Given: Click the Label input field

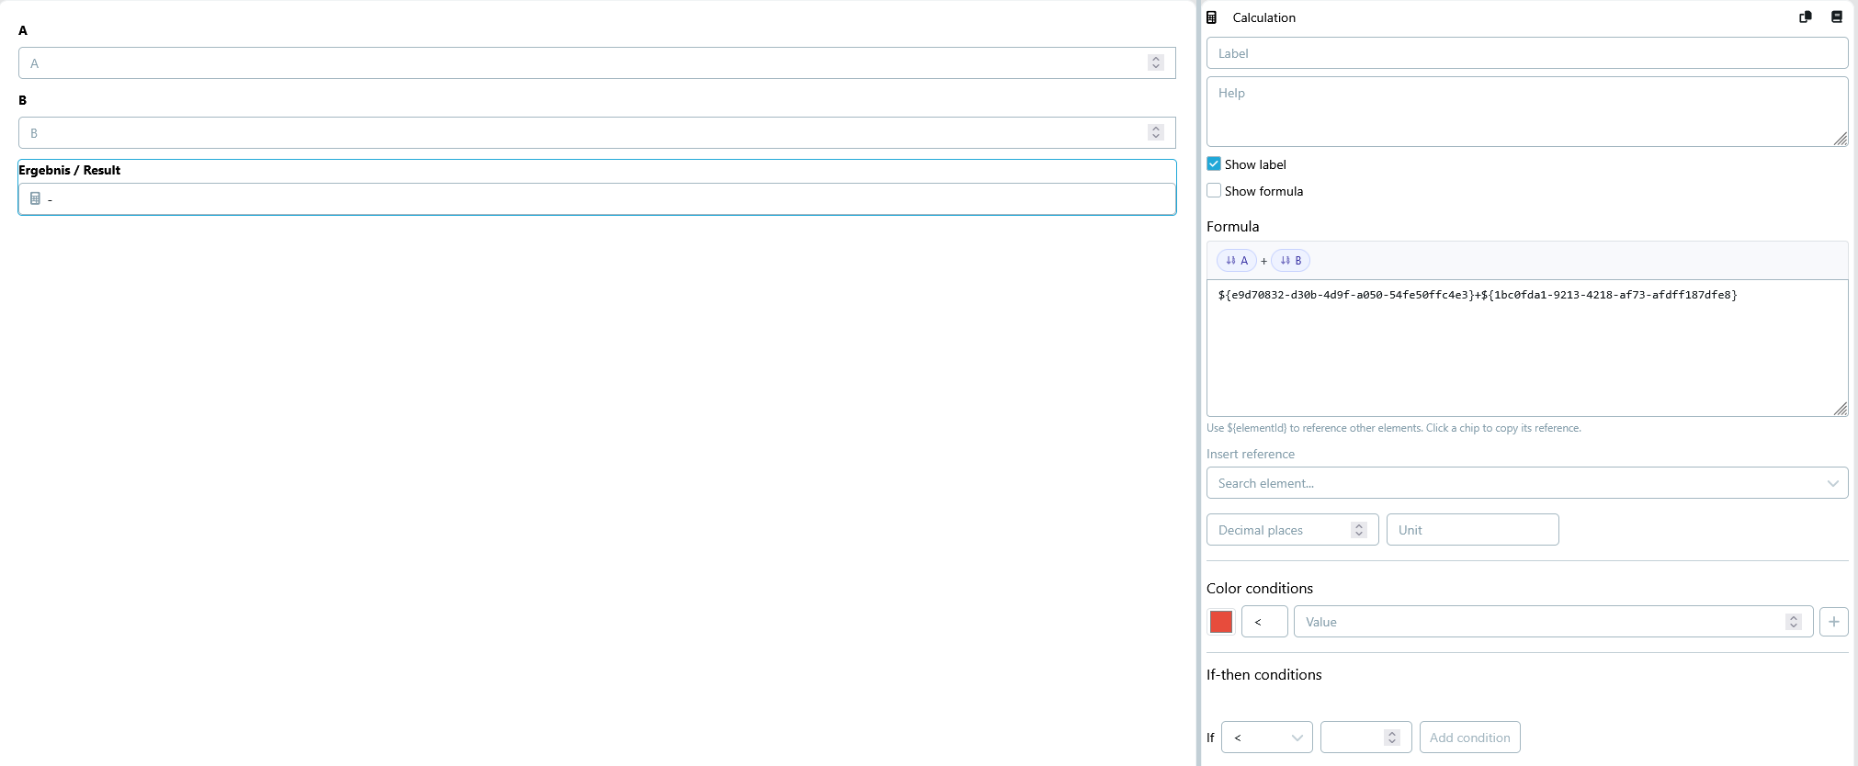Looking at the screenshot, I should pos(1527,53).
